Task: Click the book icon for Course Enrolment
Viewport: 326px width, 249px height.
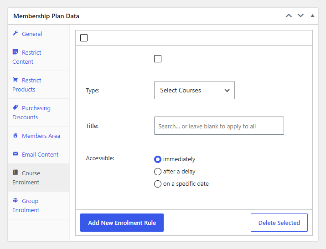Action: click(16, 173)
